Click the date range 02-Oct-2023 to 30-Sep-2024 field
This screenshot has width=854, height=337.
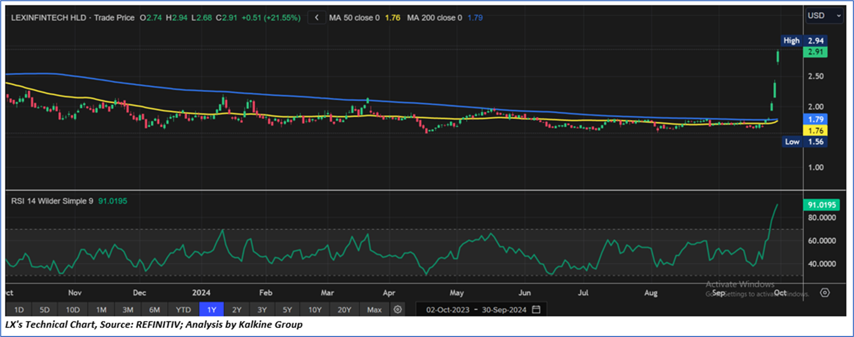coord(476,309)
